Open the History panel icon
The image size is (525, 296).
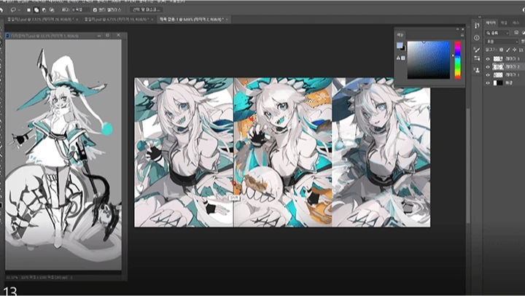[x=477, y=26]
